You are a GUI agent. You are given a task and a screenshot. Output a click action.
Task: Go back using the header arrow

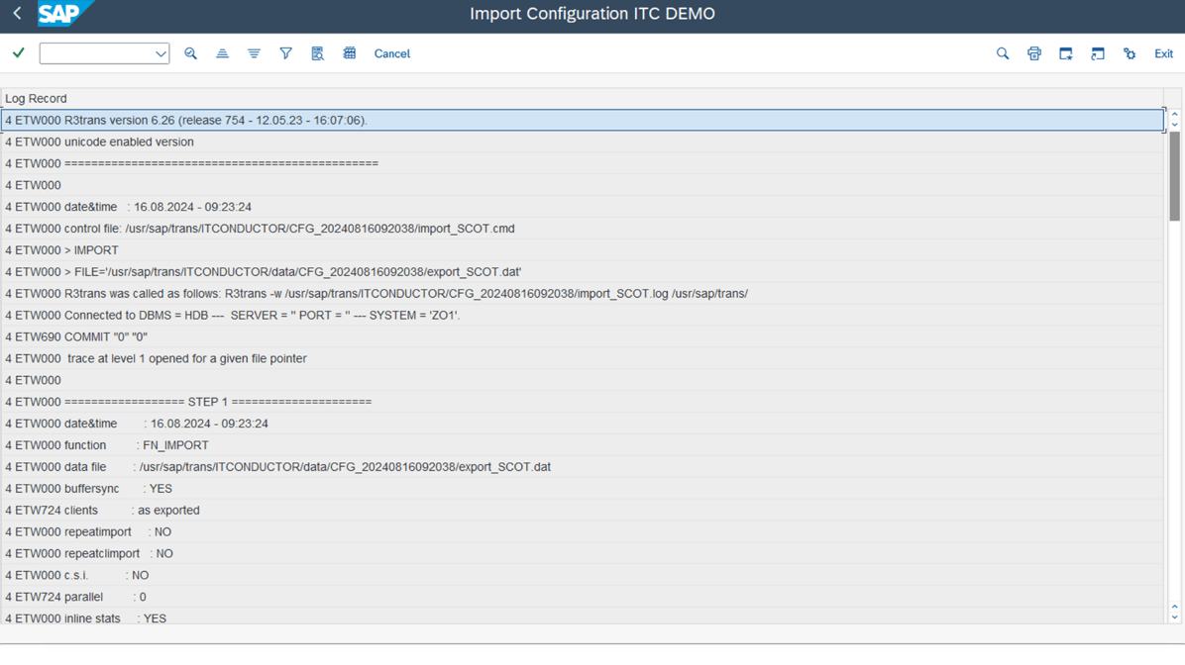click(17, 14)
